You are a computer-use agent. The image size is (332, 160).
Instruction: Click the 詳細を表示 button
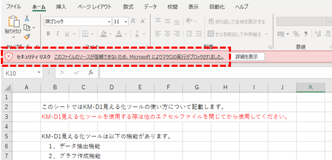[247, 56]
